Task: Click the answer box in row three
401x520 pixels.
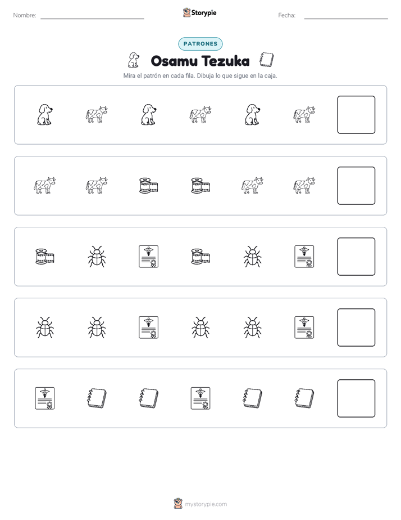Action: pyautogui.click(x=356, y=257)
